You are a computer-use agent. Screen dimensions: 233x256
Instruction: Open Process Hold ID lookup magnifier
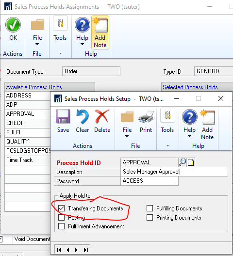pyautogui.click(x=183, y=162)
